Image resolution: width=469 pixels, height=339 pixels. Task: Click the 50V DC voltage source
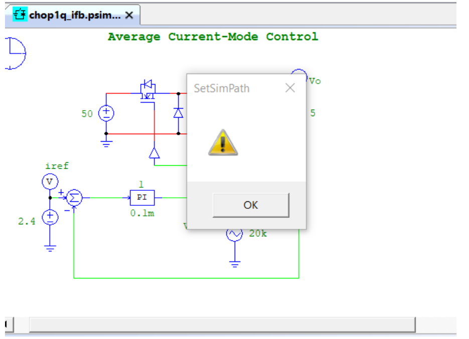pyautogui.click(x=105, y=114)
